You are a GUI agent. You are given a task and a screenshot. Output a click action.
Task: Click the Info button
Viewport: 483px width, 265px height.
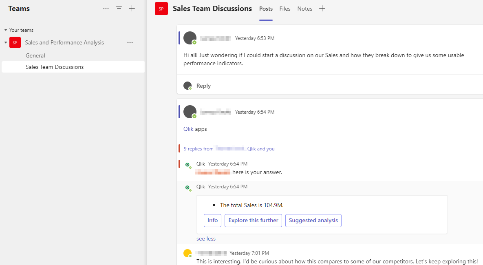212,220
